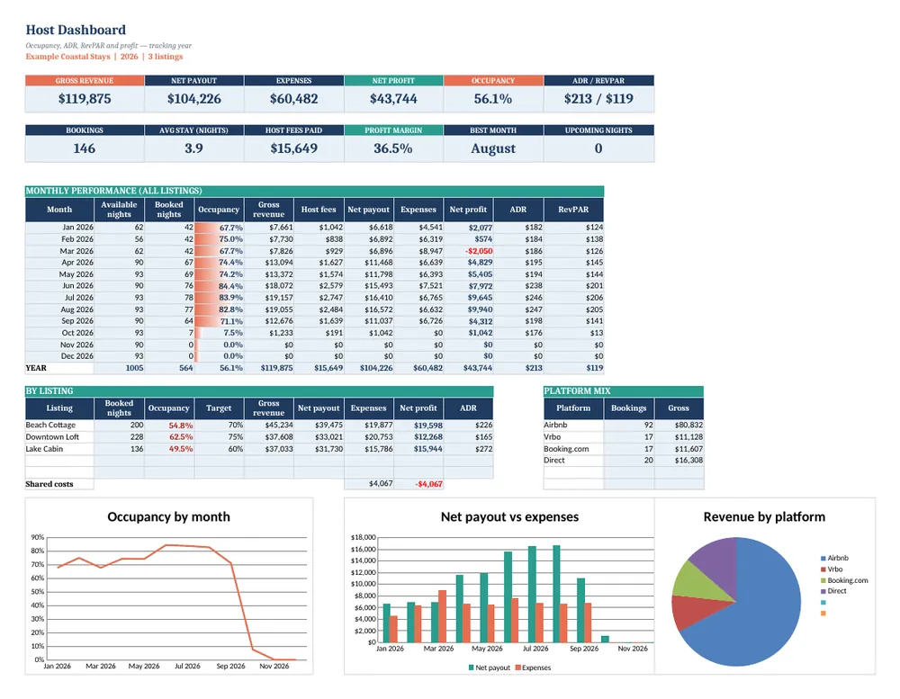Viewport: 900px width, 699px height.
Task: Select the Feb 2026 expenses $6,319
Action: click(x=430, y=238)
